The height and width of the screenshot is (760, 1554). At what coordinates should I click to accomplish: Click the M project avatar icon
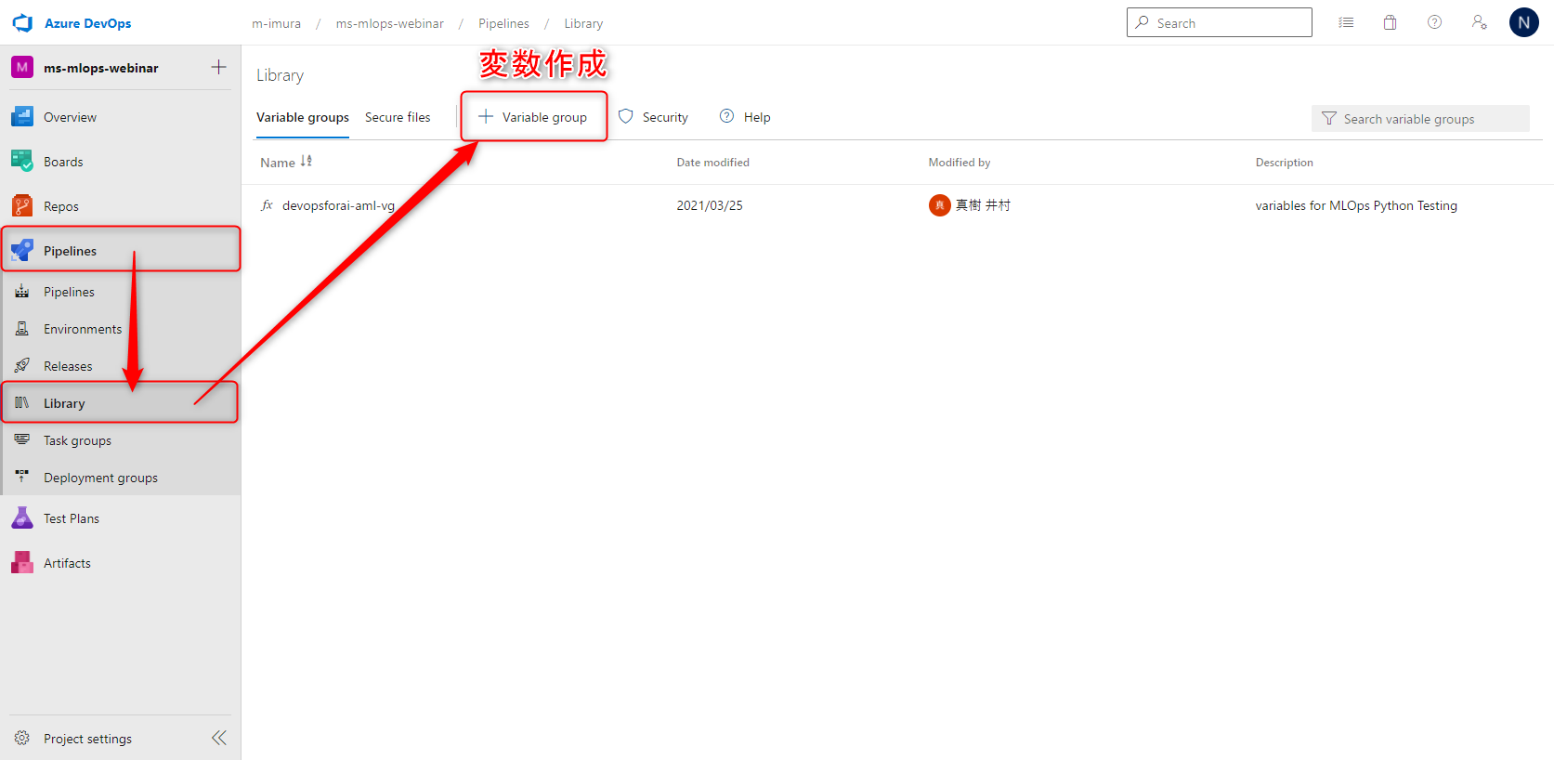[x=22, y=67]
